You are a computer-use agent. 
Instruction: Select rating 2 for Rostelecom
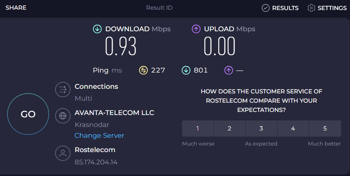pyautogui.click(x=229, y=129)
